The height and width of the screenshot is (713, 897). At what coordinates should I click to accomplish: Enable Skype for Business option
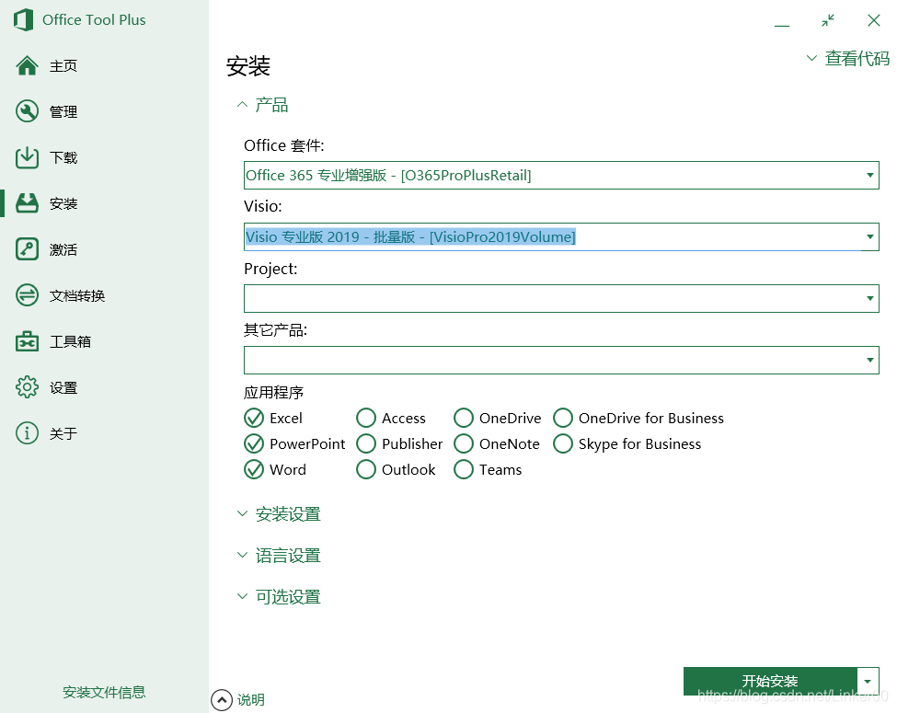(563, 444)
